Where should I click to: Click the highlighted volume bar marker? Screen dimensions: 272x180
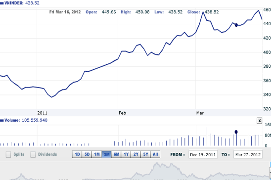(x=236, y=132)
